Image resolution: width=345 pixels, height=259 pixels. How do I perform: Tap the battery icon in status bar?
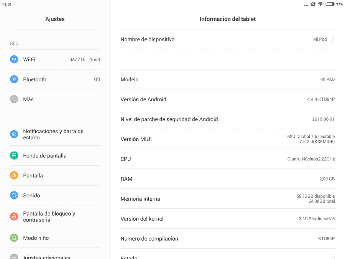330,4
